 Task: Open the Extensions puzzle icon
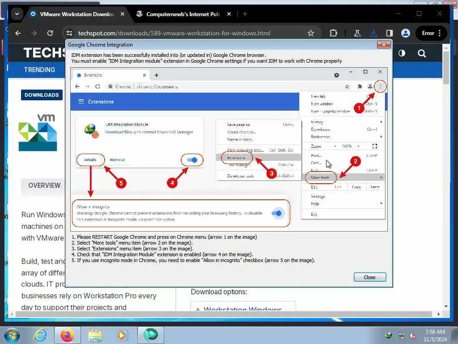pos(333,33)
